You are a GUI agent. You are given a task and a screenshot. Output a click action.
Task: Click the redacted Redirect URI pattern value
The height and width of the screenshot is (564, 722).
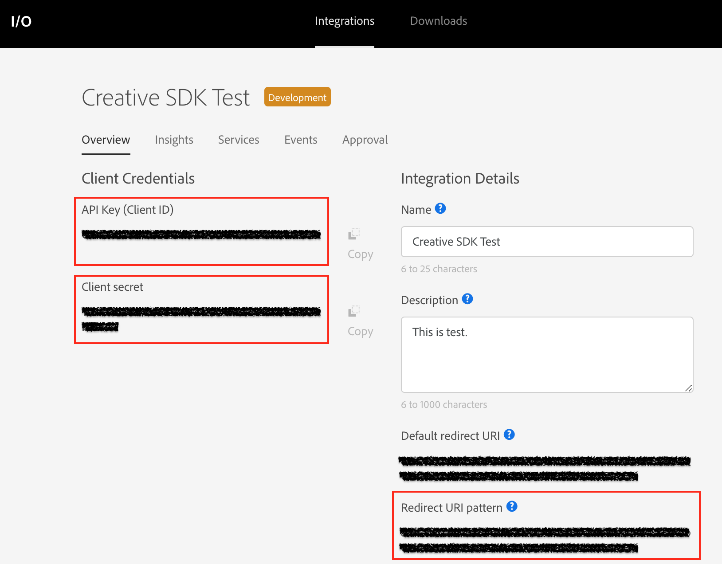tap(545, 540)
